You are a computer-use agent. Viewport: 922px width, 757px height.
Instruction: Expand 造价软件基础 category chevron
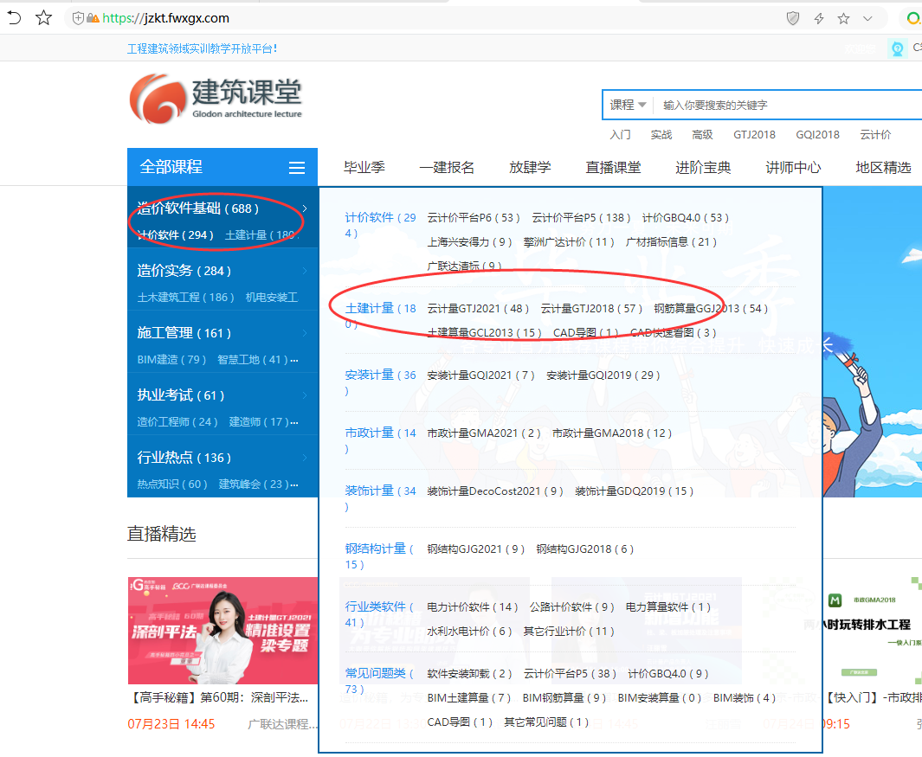point(305,208)
